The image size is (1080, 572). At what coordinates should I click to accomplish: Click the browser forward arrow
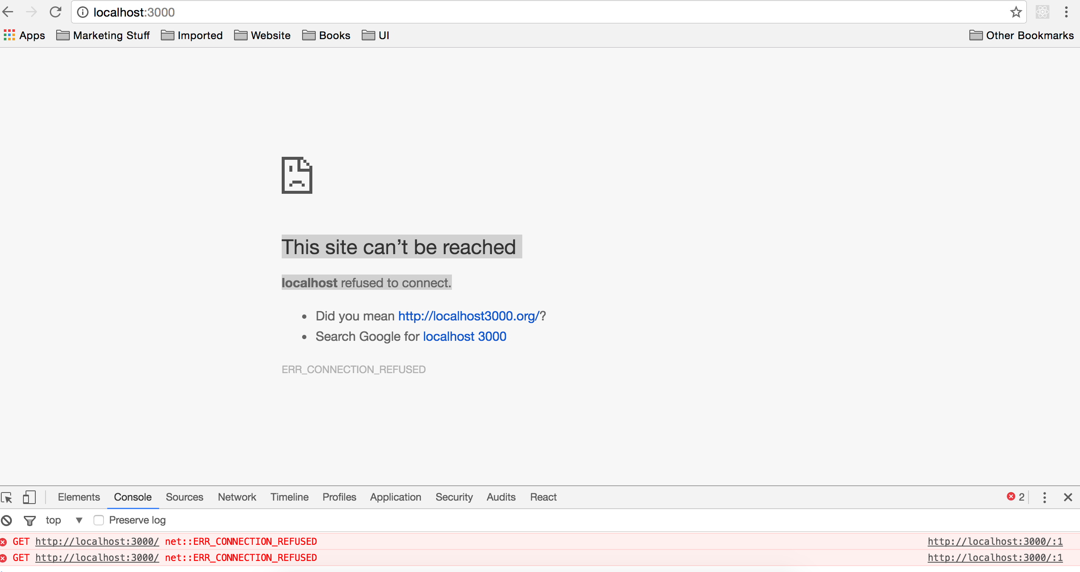coord(31,12)
